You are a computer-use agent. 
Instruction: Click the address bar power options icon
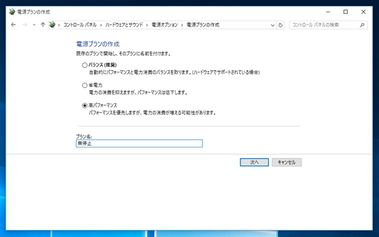[52, 24]
